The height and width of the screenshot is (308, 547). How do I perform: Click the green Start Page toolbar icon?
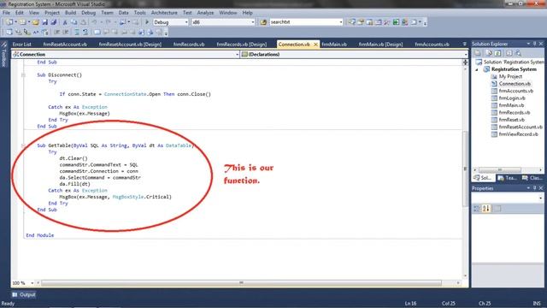(396, 22)
